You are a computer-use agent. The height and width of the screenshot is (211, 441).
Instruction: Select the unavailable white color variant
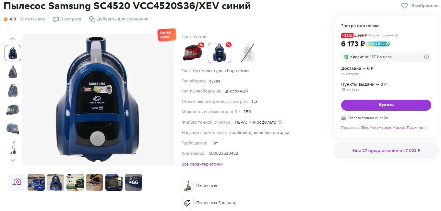pyautogui.click(x=247, y=53)
